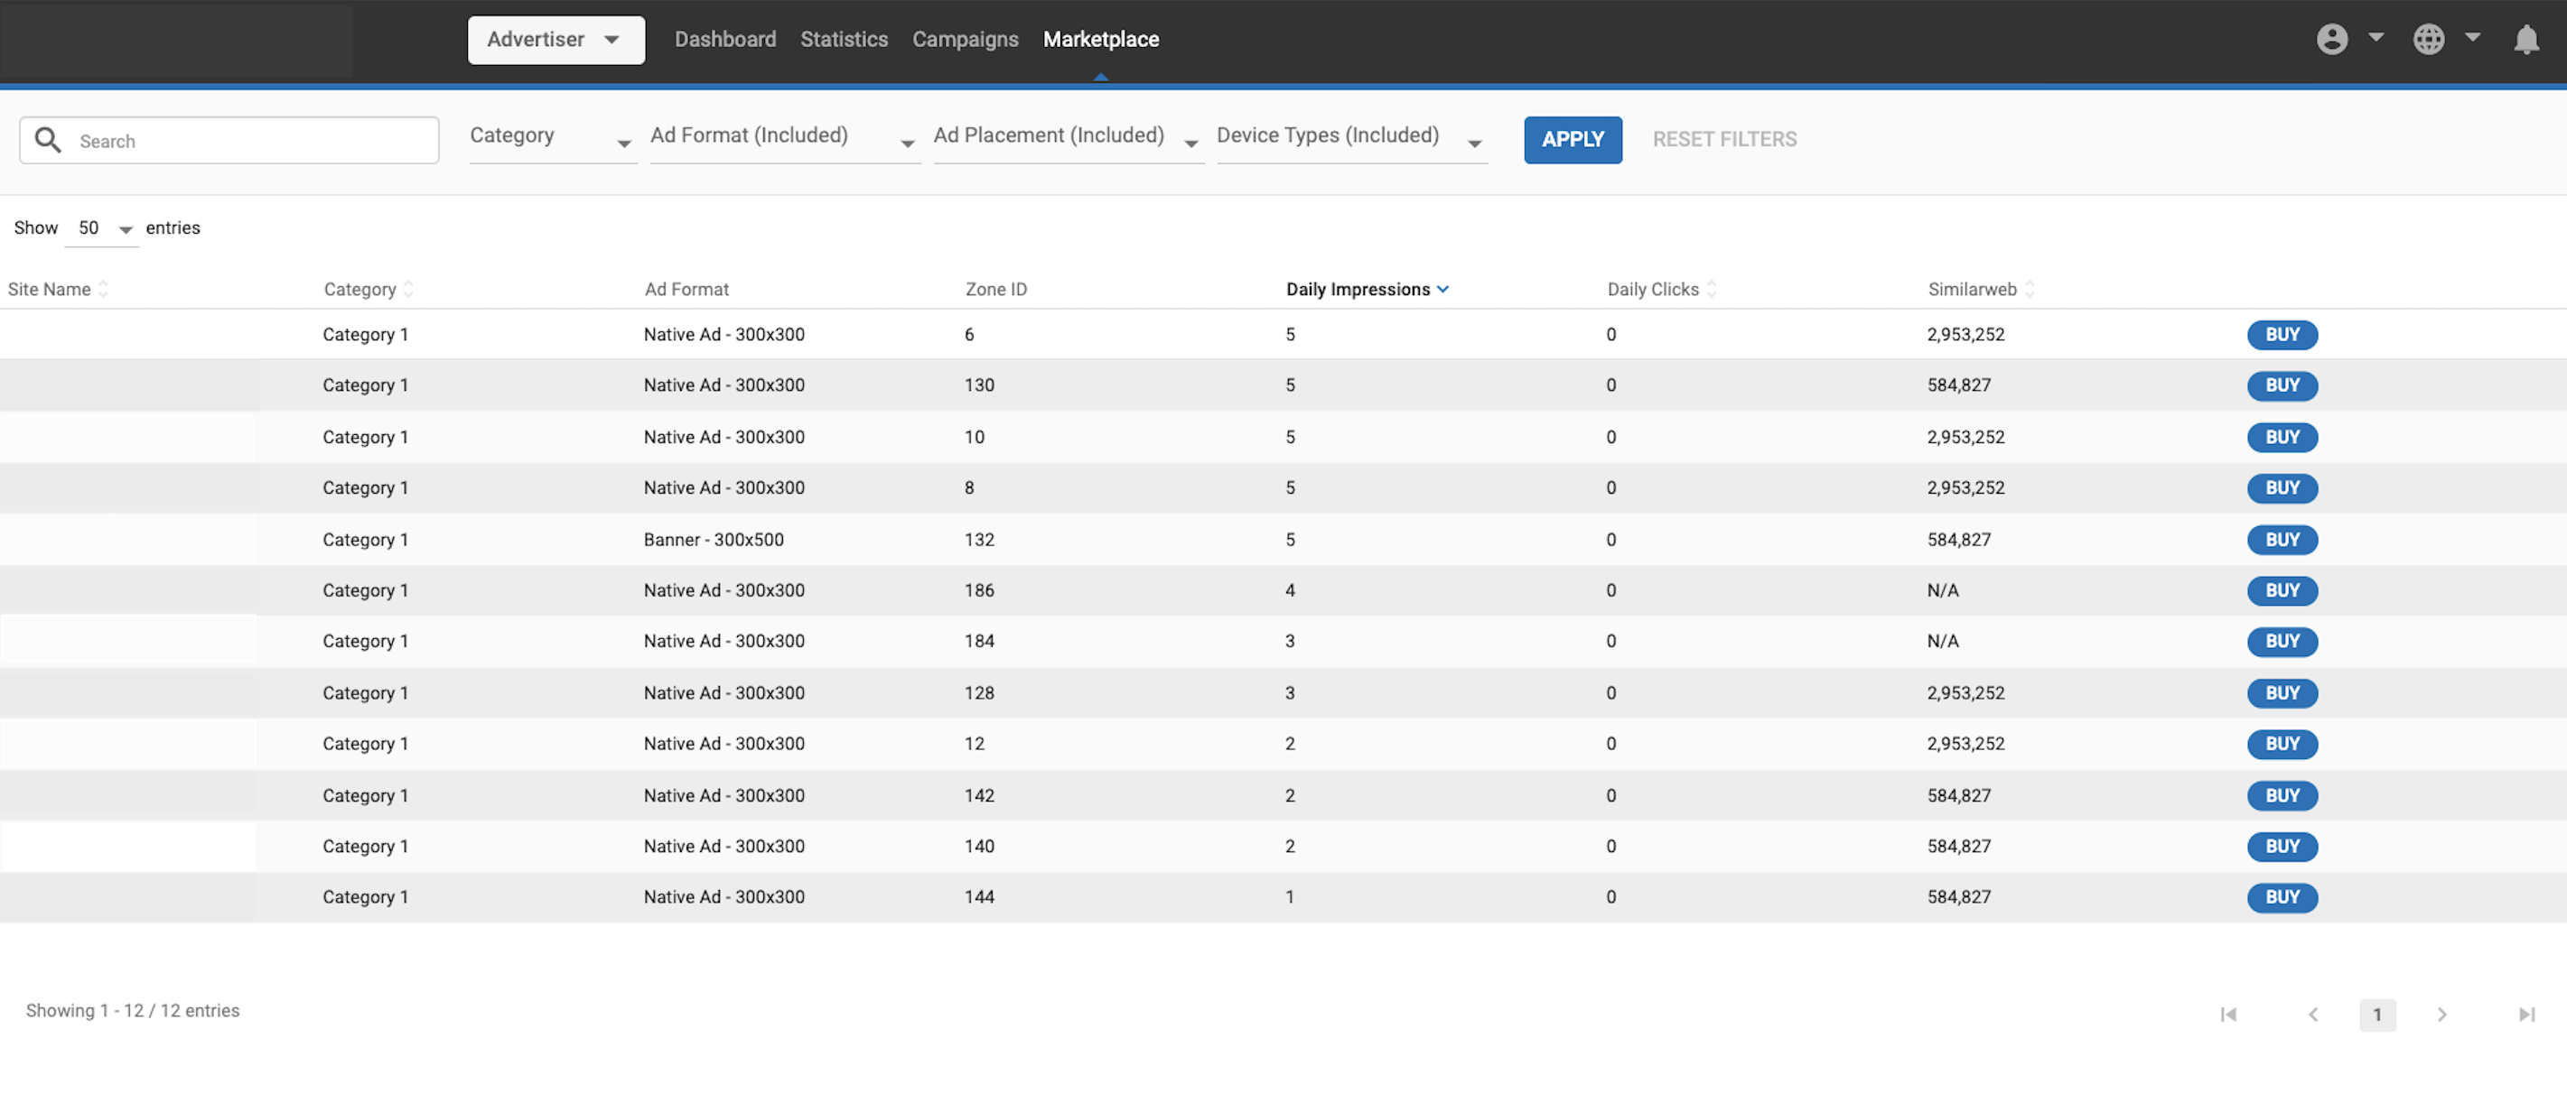Click the APPLY filters button
2567x1094 pixels.
coord(1572,139)
